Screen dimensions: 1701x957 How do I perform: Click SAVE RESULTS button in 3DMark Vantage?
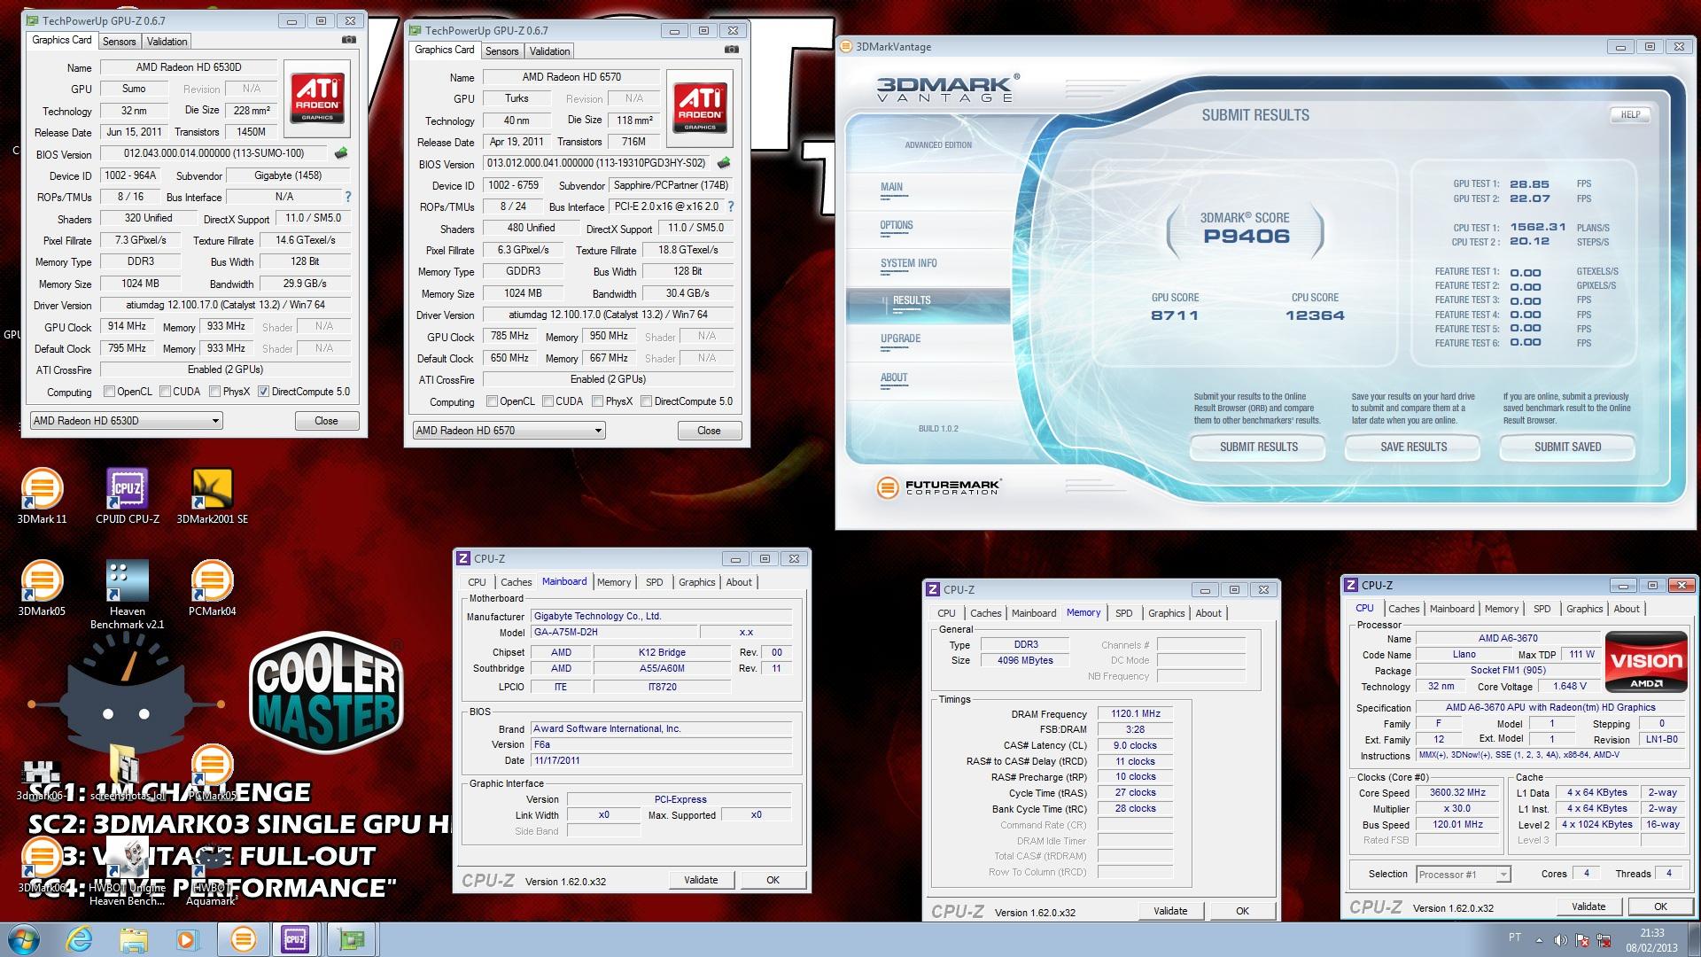[x=1413, y=447]
